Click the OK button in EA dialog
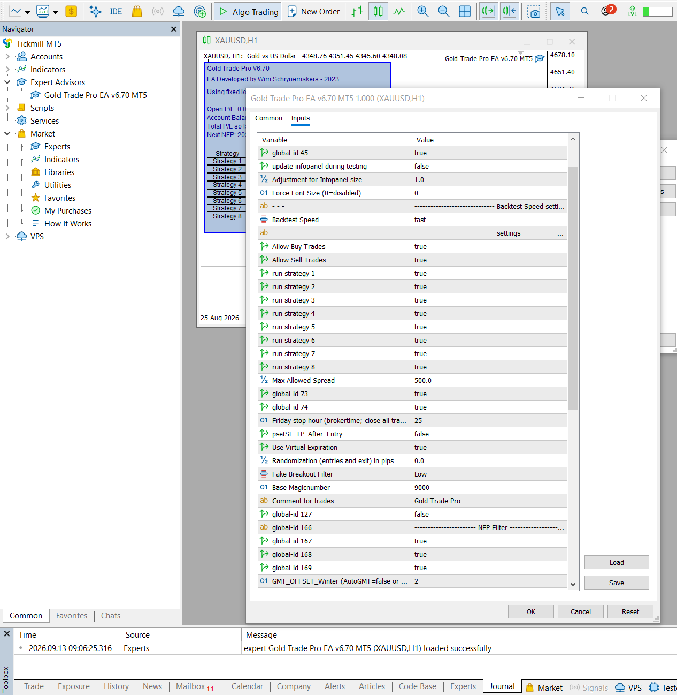Image resolution: width=677 pixels, height=695 pixels. 531,611
